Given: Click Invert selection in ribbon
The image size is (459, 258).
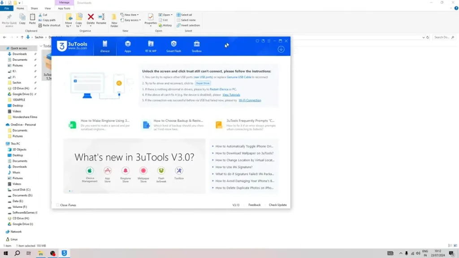Looking at the screenshot, I should 188,26.
